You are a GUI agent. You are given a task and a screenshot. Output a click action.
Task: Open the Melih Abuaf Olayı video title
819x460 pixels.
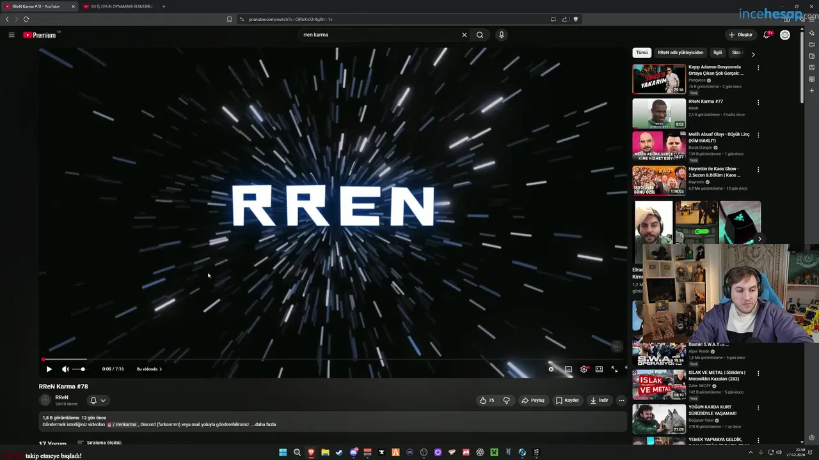point(719,137)
